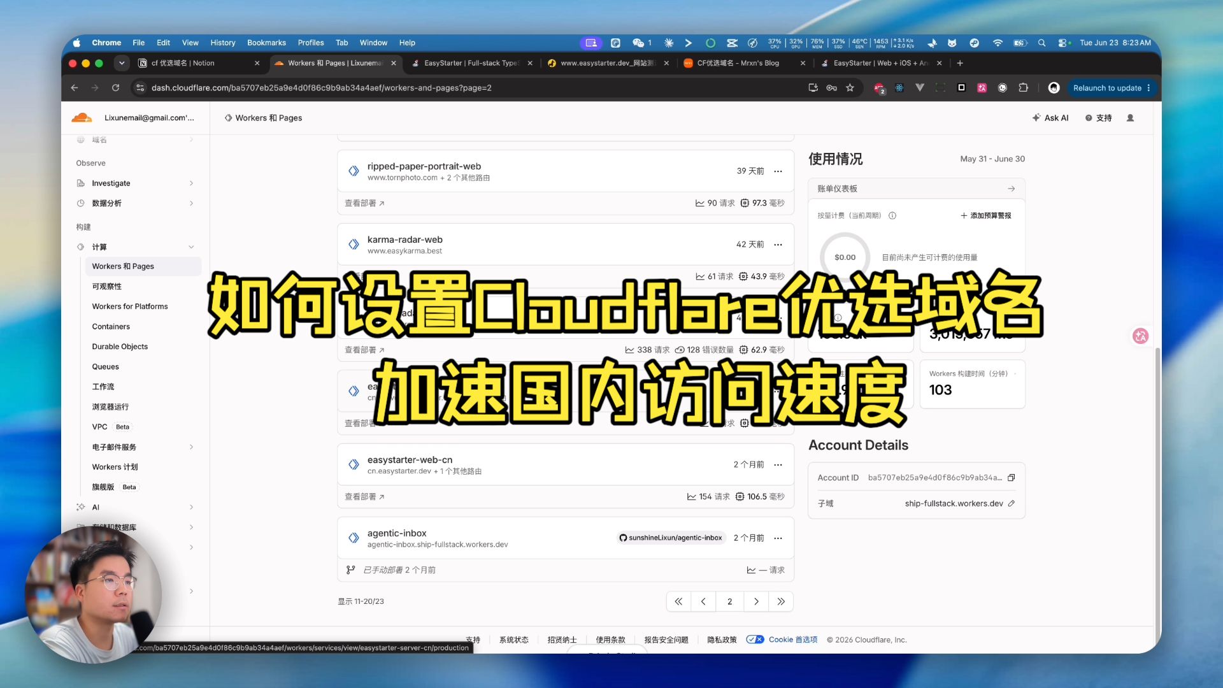Select Workers 和 Pages in sidebar
Viewport: 1223px width, 688px height.
point(143,266)
